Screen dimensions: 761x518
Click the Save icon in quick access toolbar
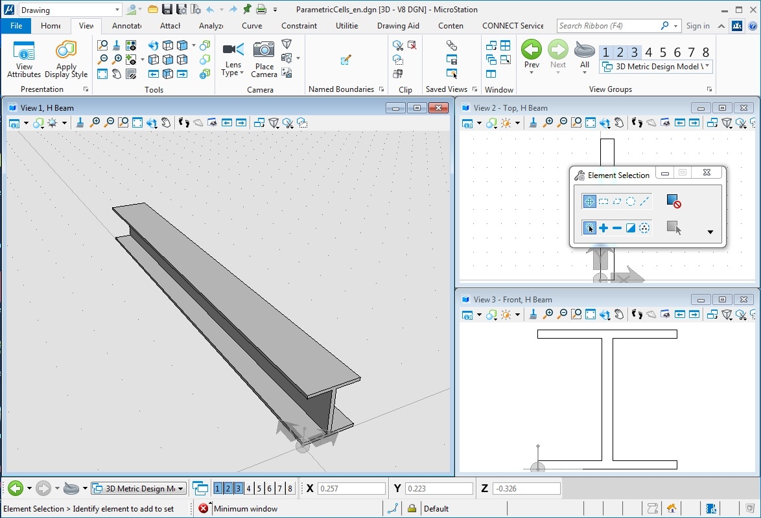pyautogui.click(x=167, y=9)
